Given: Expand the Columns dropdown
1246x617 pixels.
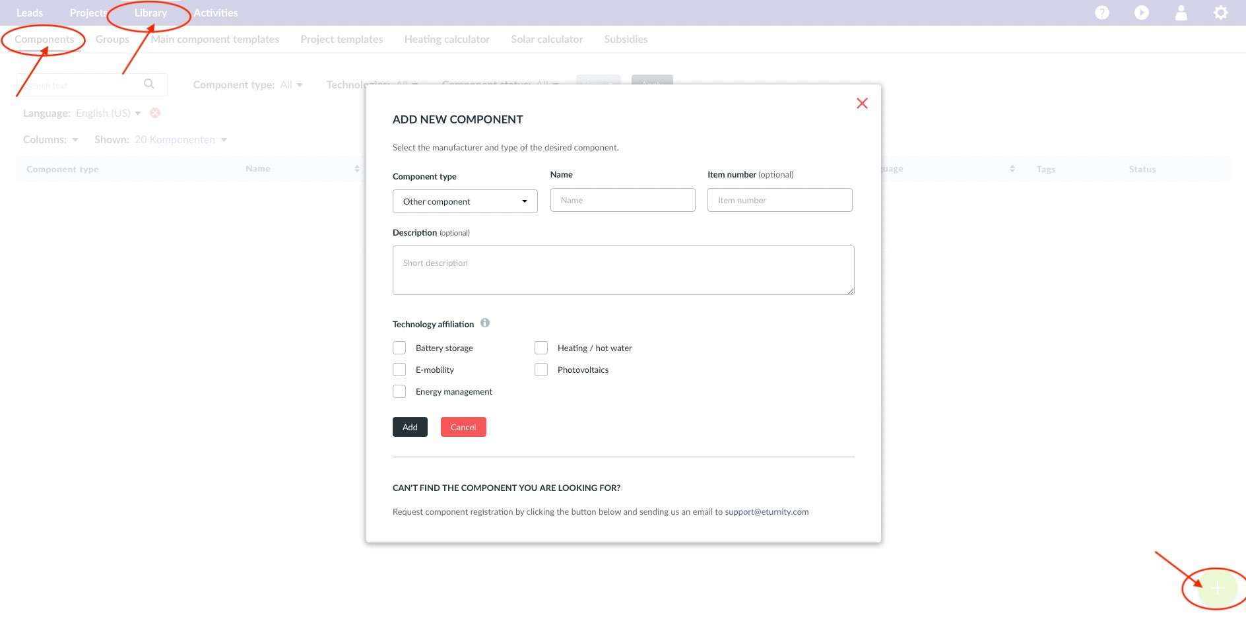Looking at the screenshot, I should (x=51, y=140).
